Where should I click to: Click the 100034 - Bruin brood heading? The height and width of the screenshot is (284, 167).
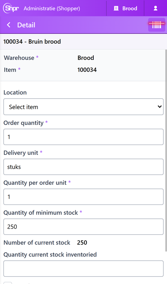32,41
